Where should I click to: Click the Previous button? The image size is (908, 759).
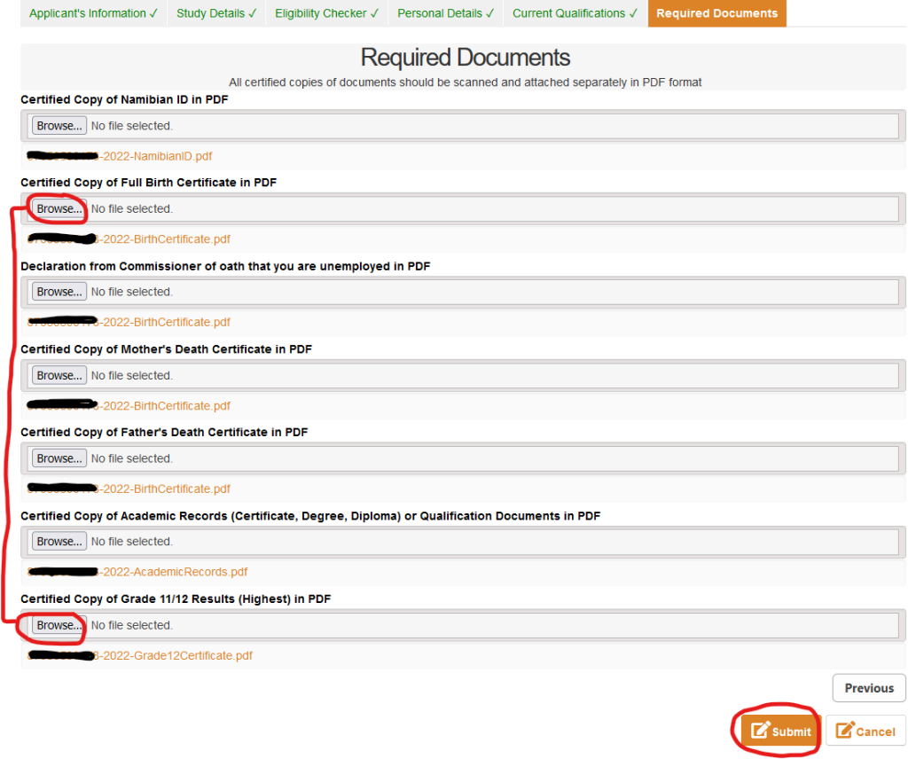(x=868, y=688)
